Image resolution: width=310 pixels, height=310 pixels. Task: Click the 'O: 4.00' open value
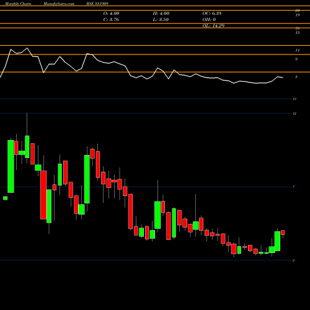tap(111, 14)
